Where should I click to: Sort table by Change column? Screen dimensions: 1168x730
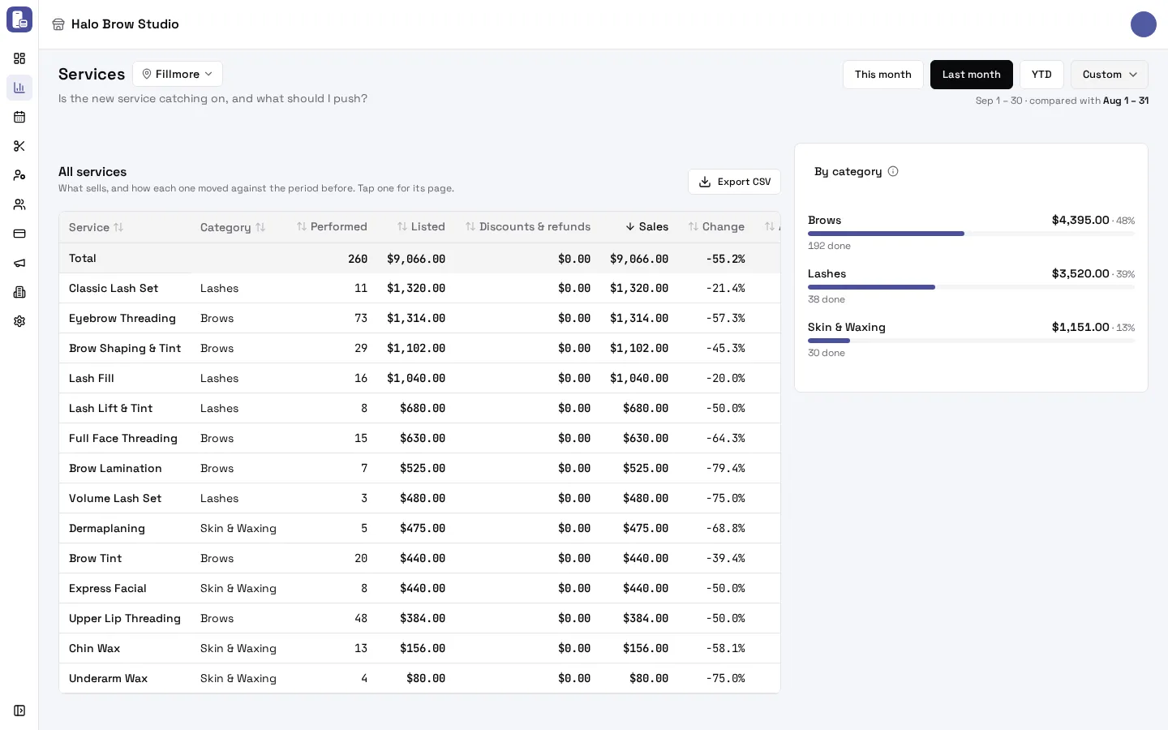pyautogui.click(x=716, y=226)
